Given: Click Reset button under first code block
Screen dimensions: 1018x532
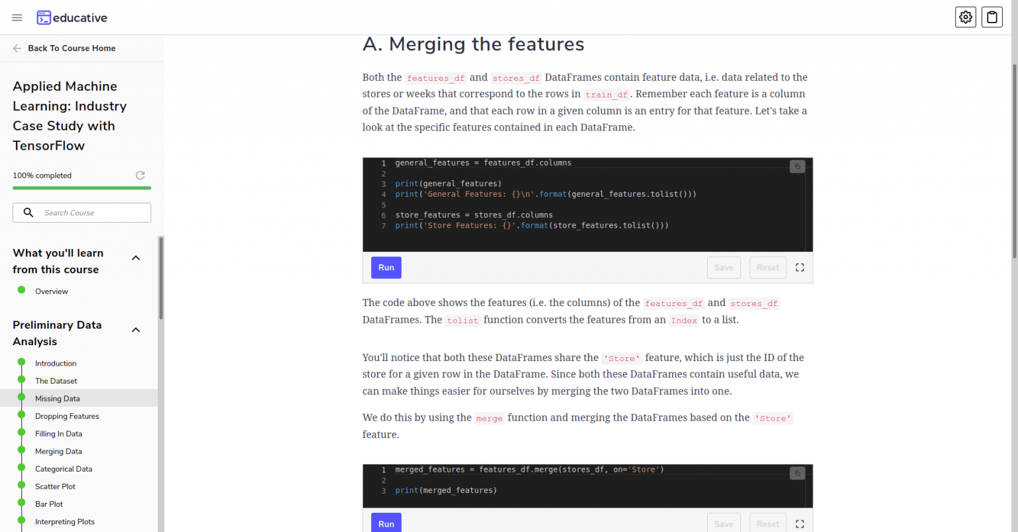Looking at the screenshot, I should point(768,268).
